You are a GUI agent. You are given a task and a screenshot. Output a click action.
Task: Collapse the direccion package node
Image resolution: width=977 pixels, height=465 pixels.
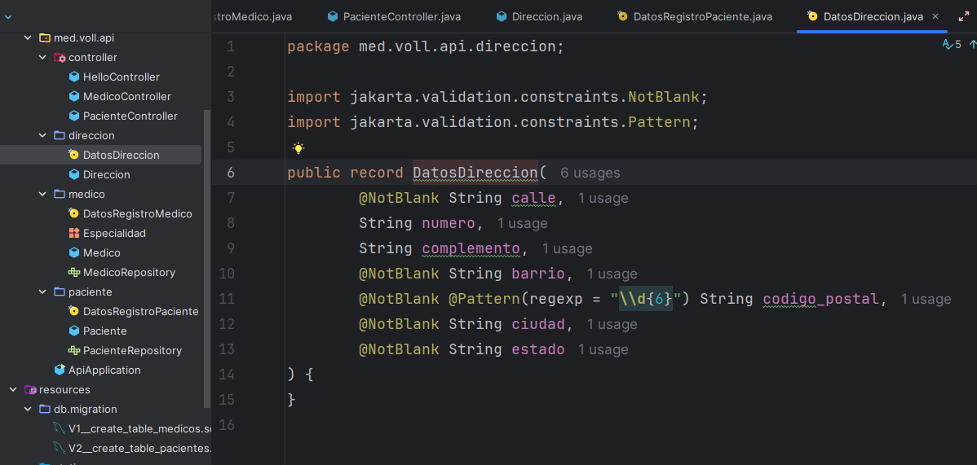42,135
